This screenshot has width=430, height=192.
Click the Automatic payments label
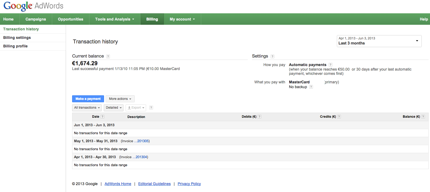coord(308,65)
